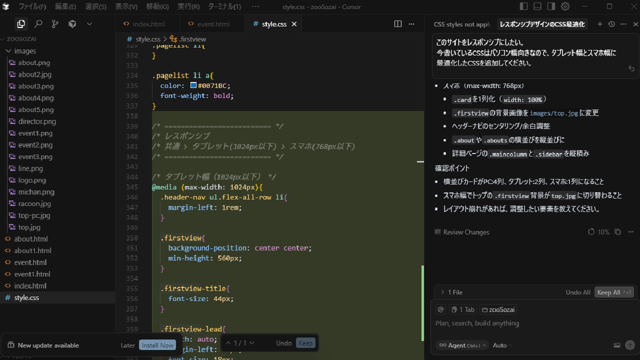
Task: Switch to CSS styles not apply chat tab
Action: (x=462, y=24)
